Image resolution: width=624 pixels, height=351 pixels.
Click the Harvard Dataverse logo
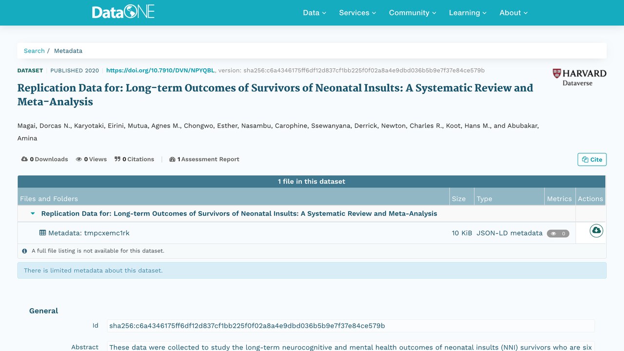pyautogui.click(x=579, y=77)
